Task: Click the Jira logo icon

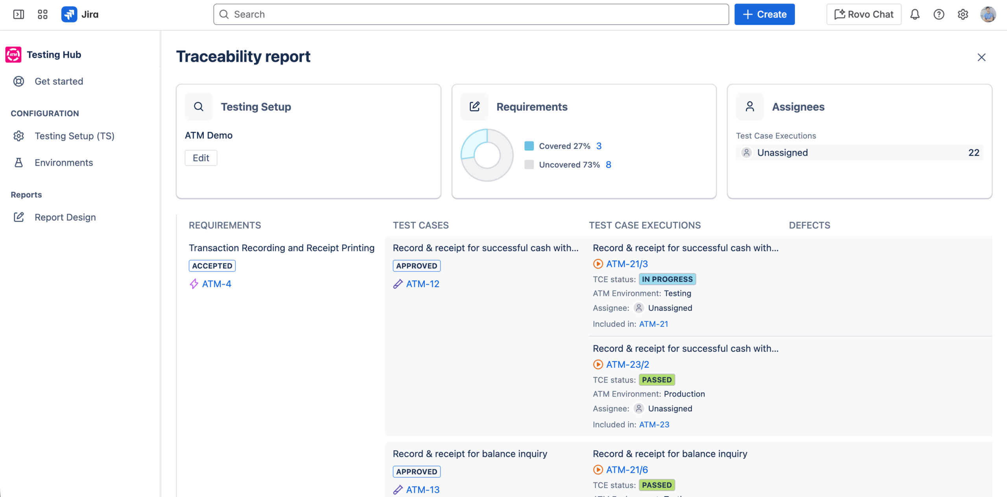Action: (69, 15)
